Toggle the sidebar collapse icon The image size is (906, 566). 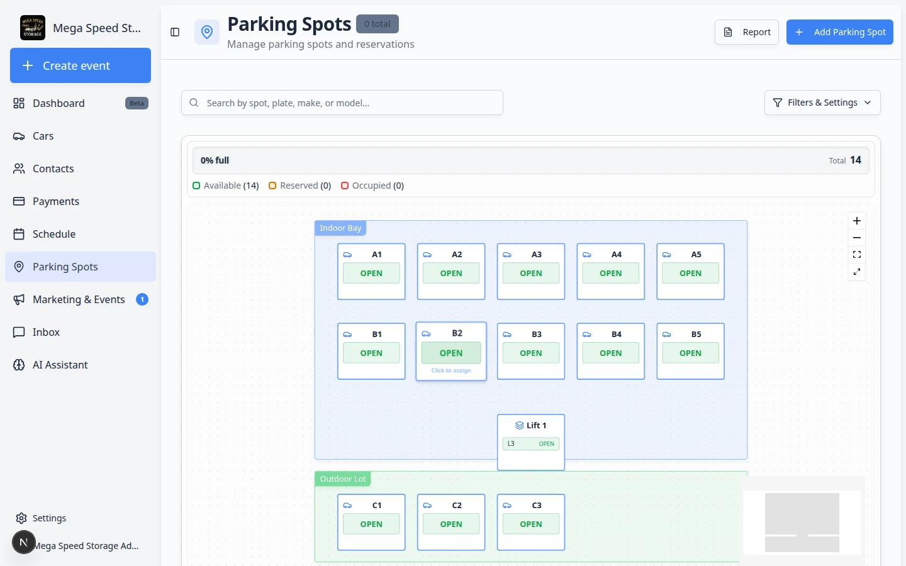pos(175,32)
